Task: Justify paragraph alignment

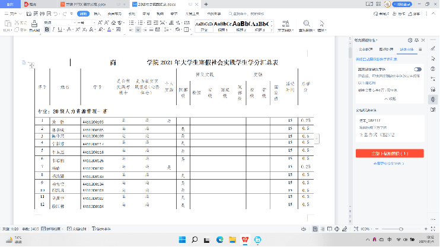Action: [151, 30]
